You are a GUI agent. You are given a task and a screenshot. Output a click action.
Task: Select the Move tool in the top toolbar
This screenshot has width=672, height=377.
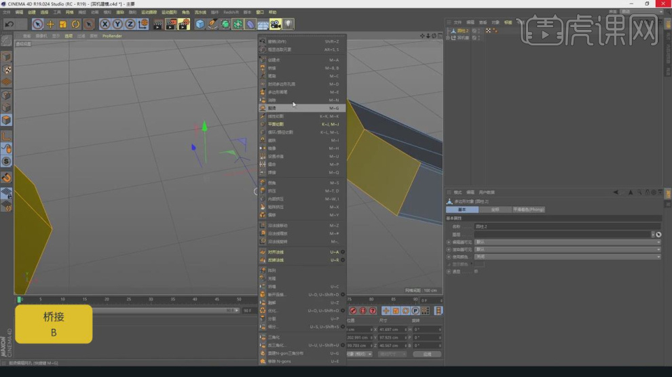50,24
